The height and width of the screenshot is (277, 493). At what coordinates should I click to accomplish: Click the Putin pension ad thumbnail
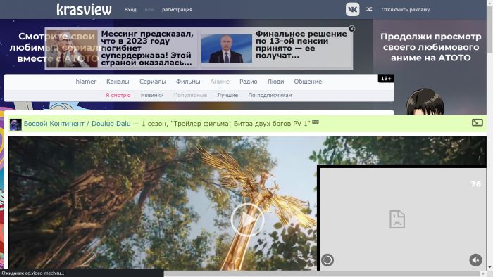[x=226, y=49]
